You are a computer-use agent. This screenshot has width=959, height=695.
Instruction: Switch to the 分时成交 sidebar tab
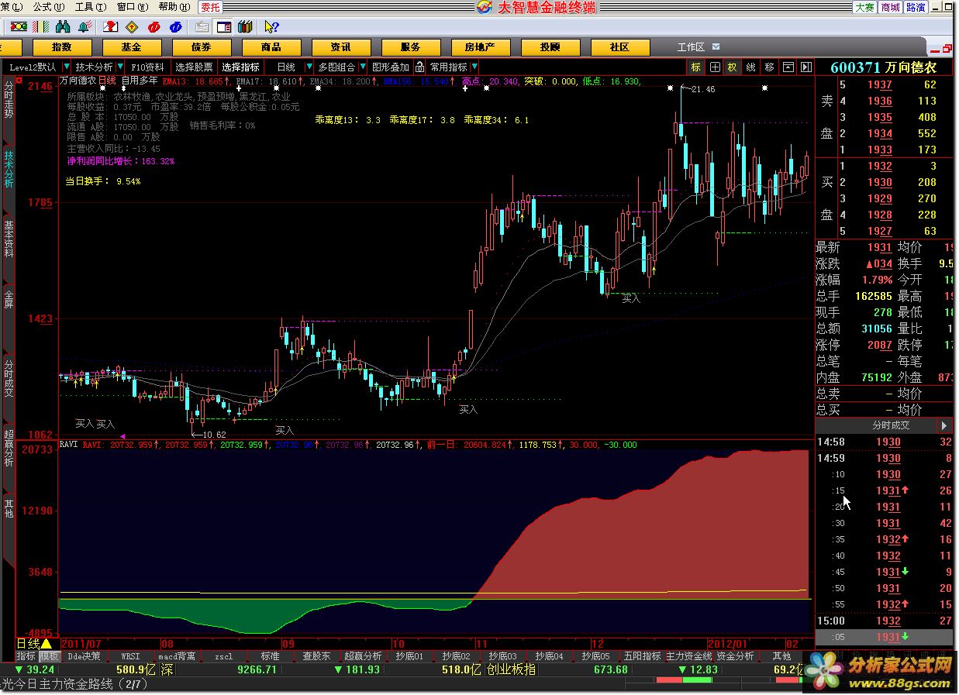coord(9,378)
